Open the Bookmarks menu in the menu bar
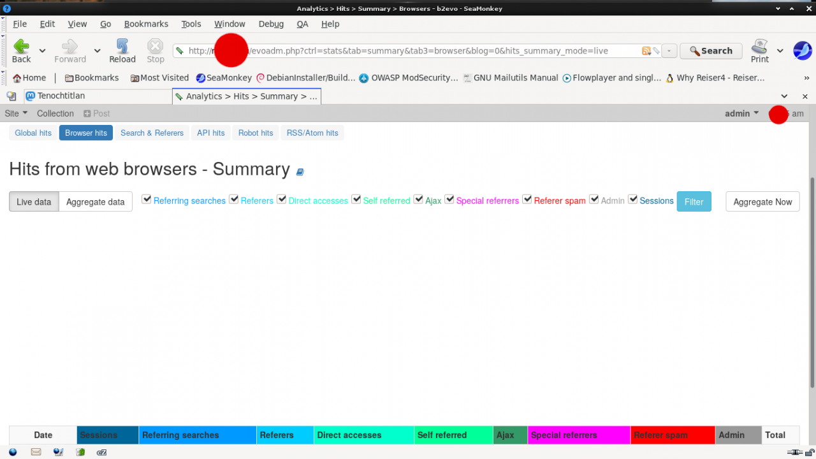 (x=146, y=24)
